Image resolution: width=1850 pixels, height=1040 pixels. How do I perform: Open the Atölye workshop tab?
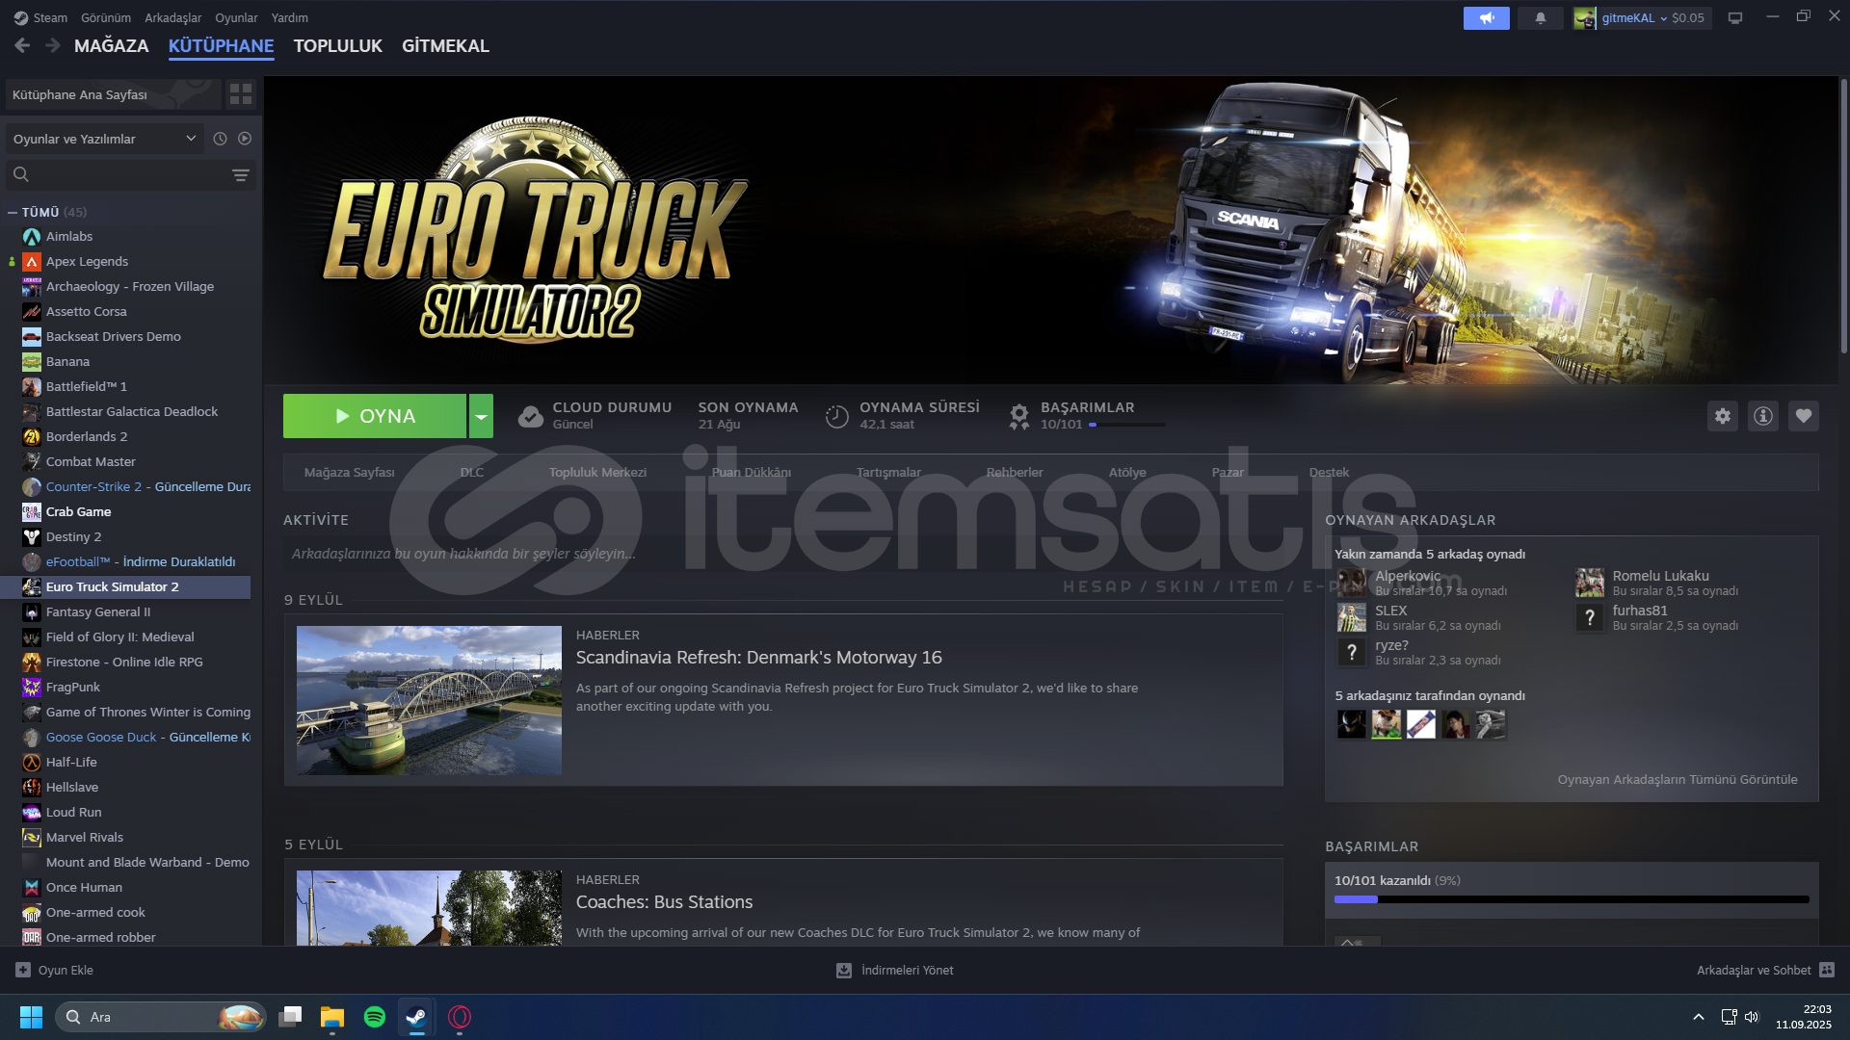point(1127,472)
